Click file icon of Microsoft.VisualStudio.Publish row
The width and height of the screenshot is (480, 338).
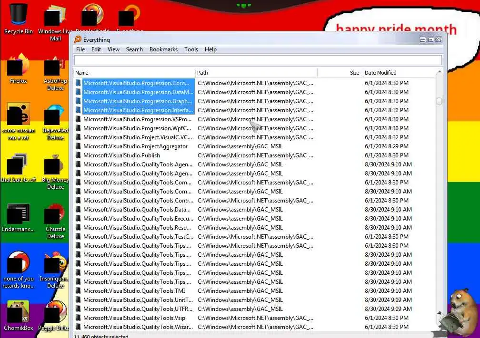pyautogui.click(x=79, y=155)
